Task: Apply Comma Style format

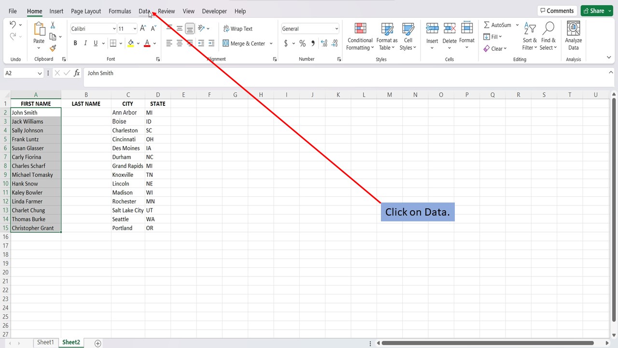Action: click(x=313, y=43)
